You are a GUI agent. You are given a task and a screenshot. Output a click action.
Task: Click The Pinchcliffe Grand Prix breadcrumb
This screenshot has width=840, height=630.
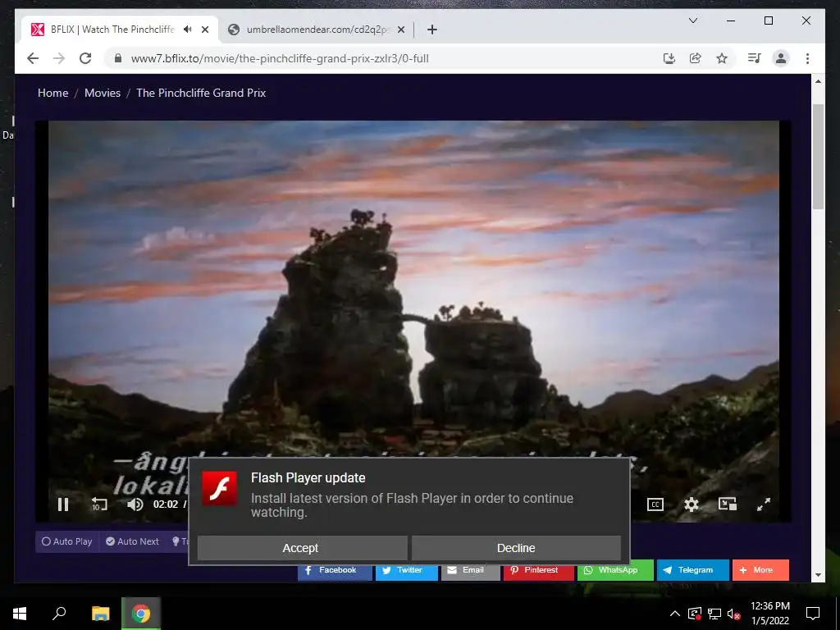pyautogui.click(x=201, y=93)
